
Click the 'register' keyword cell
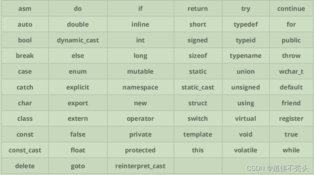point(291,119)
